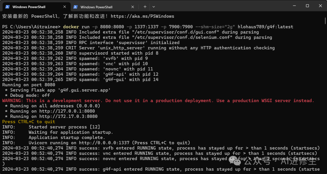
Task: Maximize the Windows Terminal window
Action: [307, 6]
